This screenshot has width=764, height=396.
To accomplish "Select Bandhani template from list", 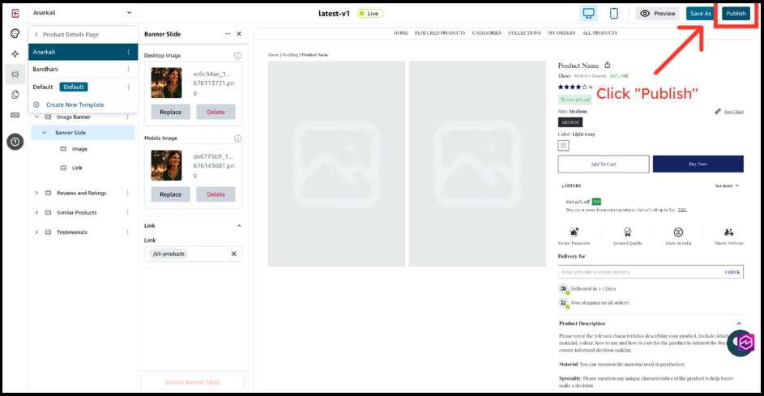I will click(47, 70).
